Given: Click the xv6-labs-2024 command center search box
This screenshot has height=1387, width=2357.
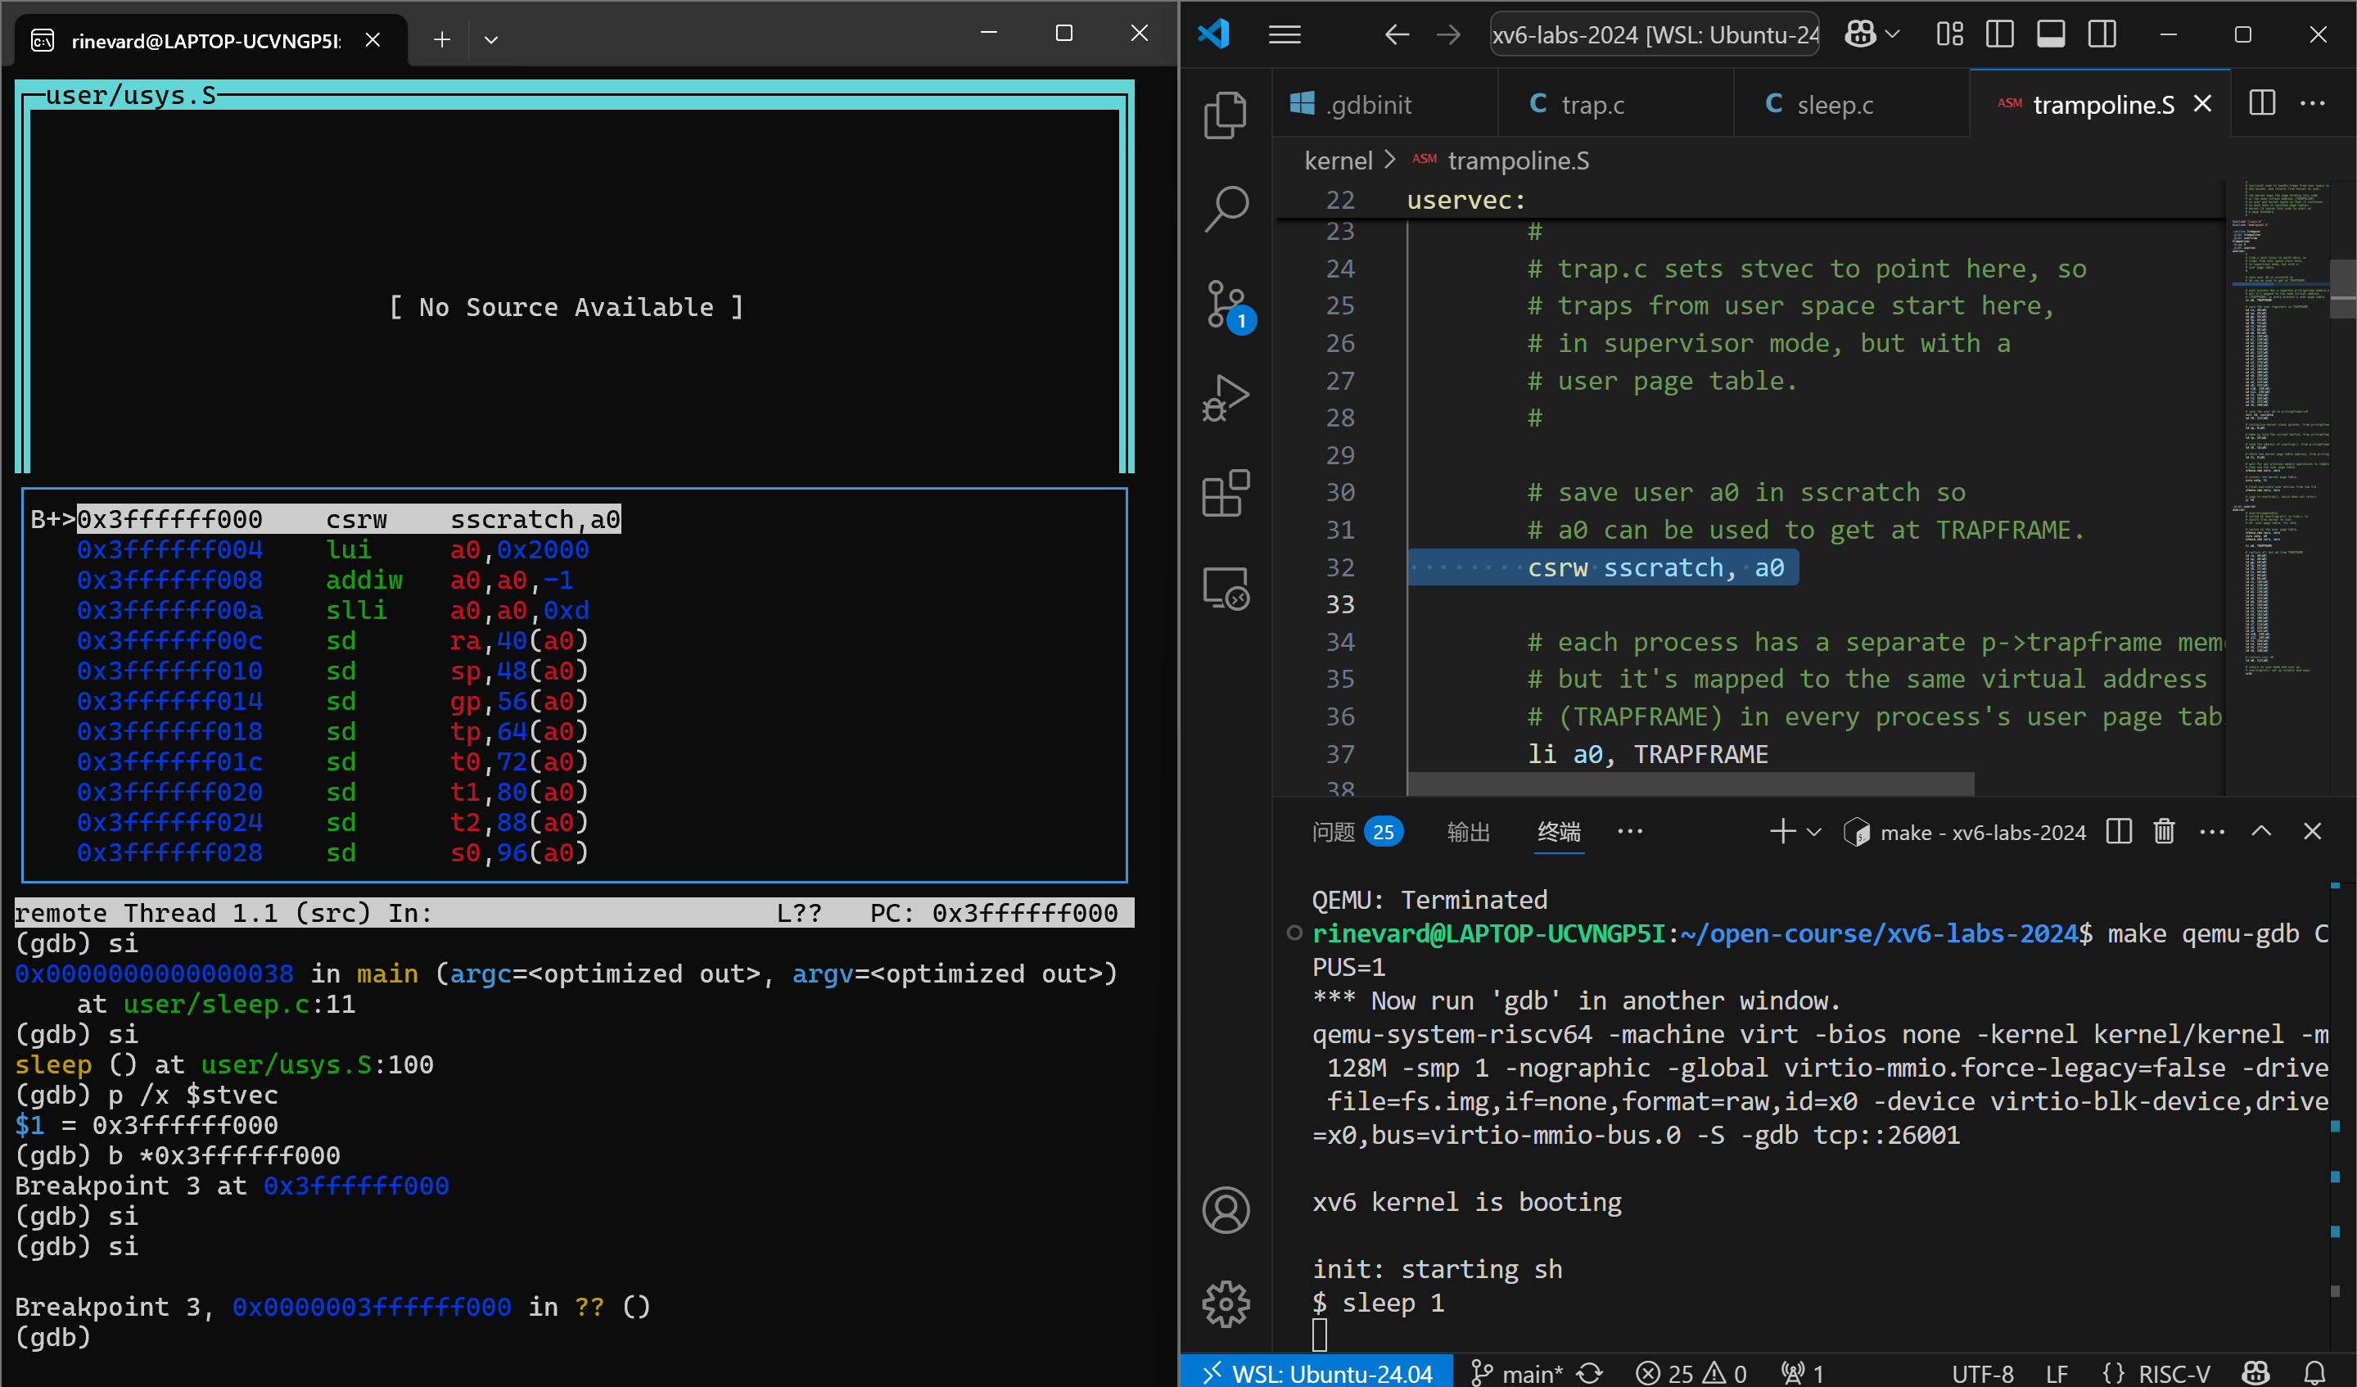Looking at the screenshot, I should pos(1654,34).
